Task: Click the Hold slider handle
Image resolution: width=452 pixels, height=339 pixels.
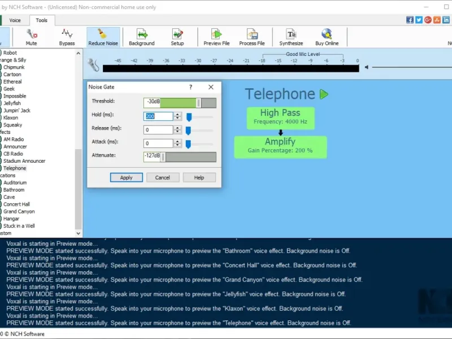Action: 189,117
